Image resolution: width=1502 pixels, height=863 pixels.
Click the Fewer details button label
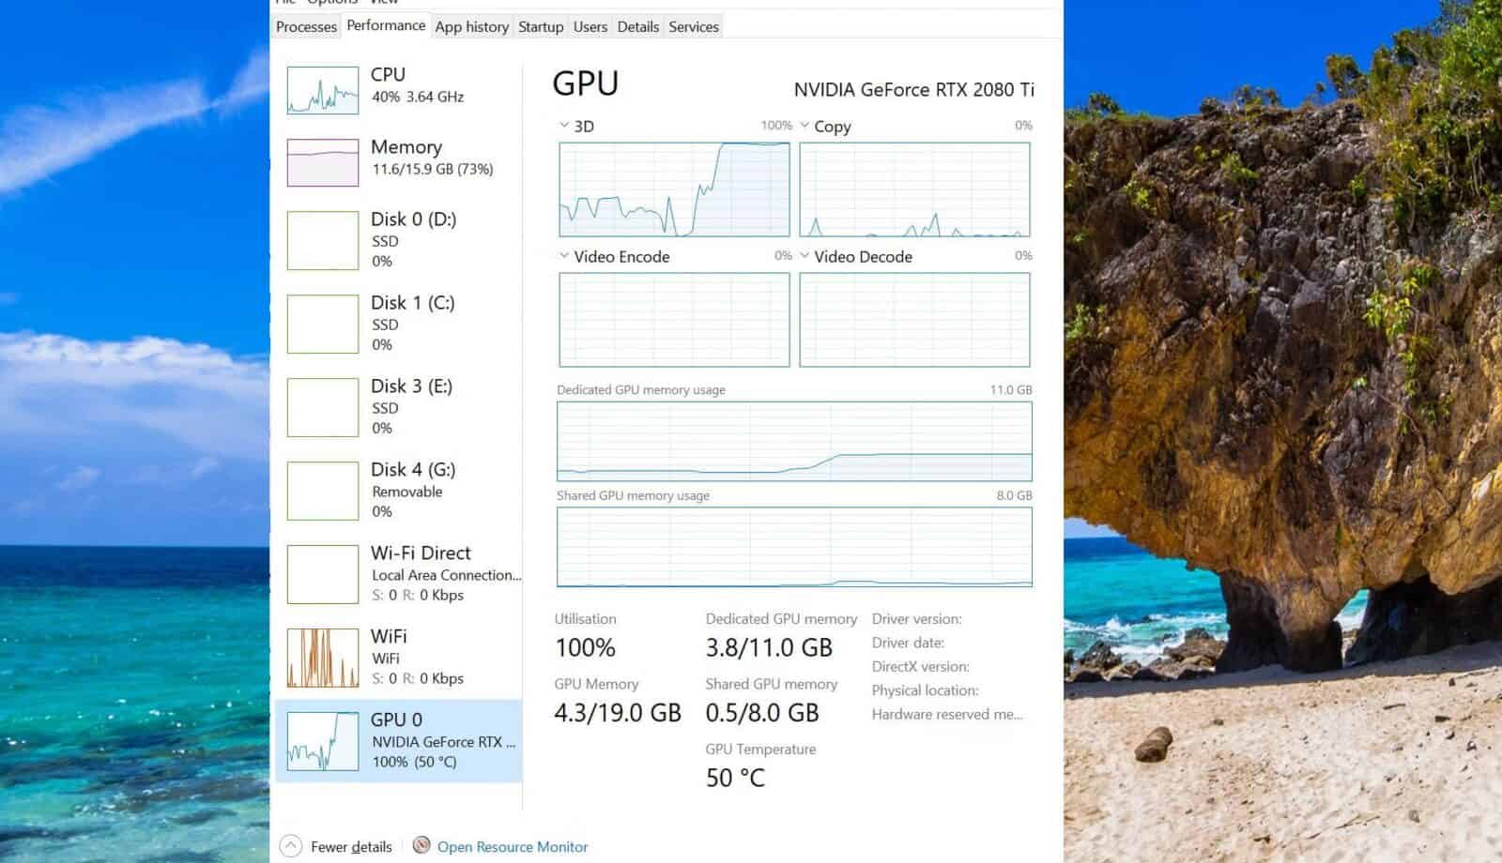click(351, 847)
